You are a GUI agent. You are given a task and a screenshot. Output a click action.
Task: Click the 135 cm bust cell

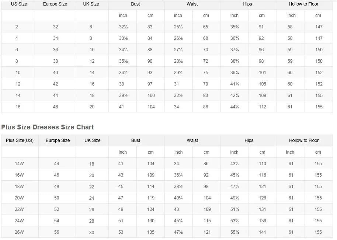tap(151, 232)
